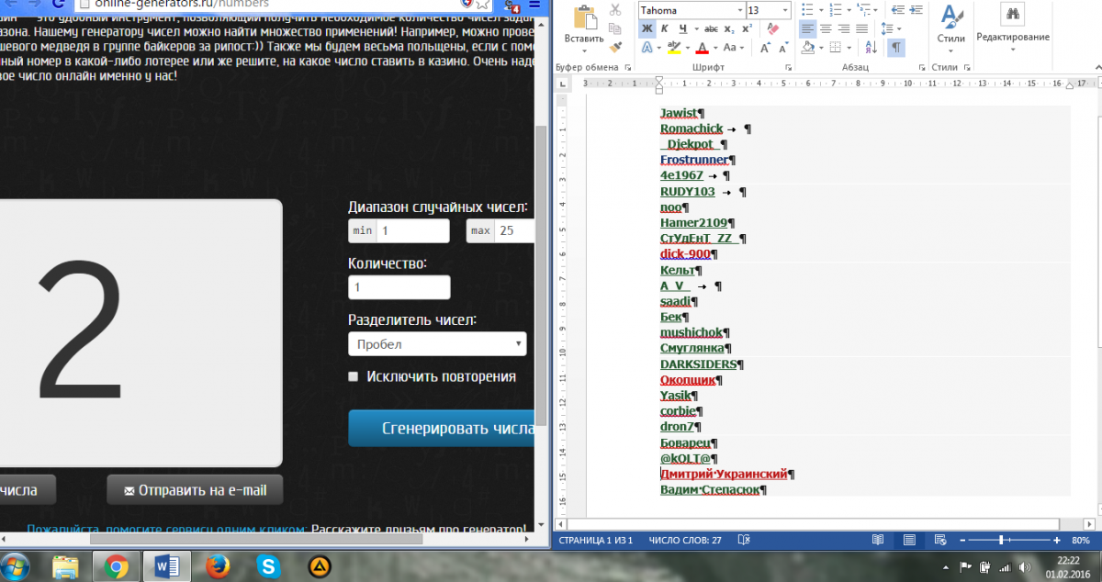Viewport: 1102px width, 582px height.
Task: Click 'Отправить на e-mail' button
Action: [x=195, y=490]
